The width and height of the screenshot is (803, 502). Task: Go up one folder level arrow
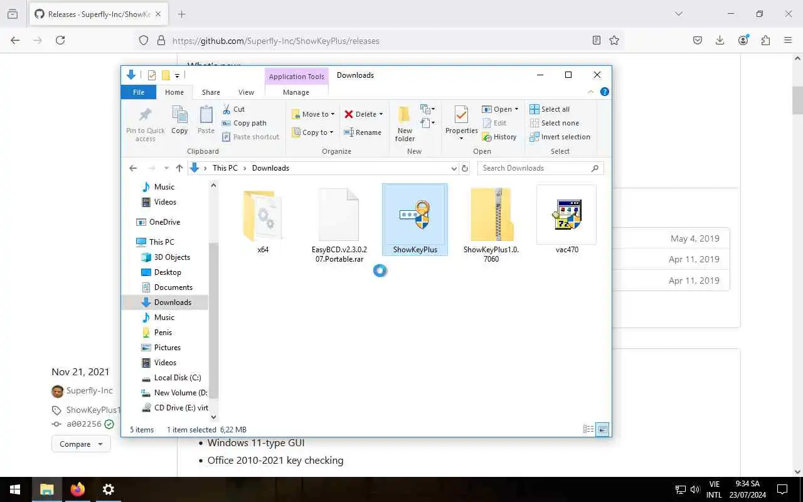(179, 168)
